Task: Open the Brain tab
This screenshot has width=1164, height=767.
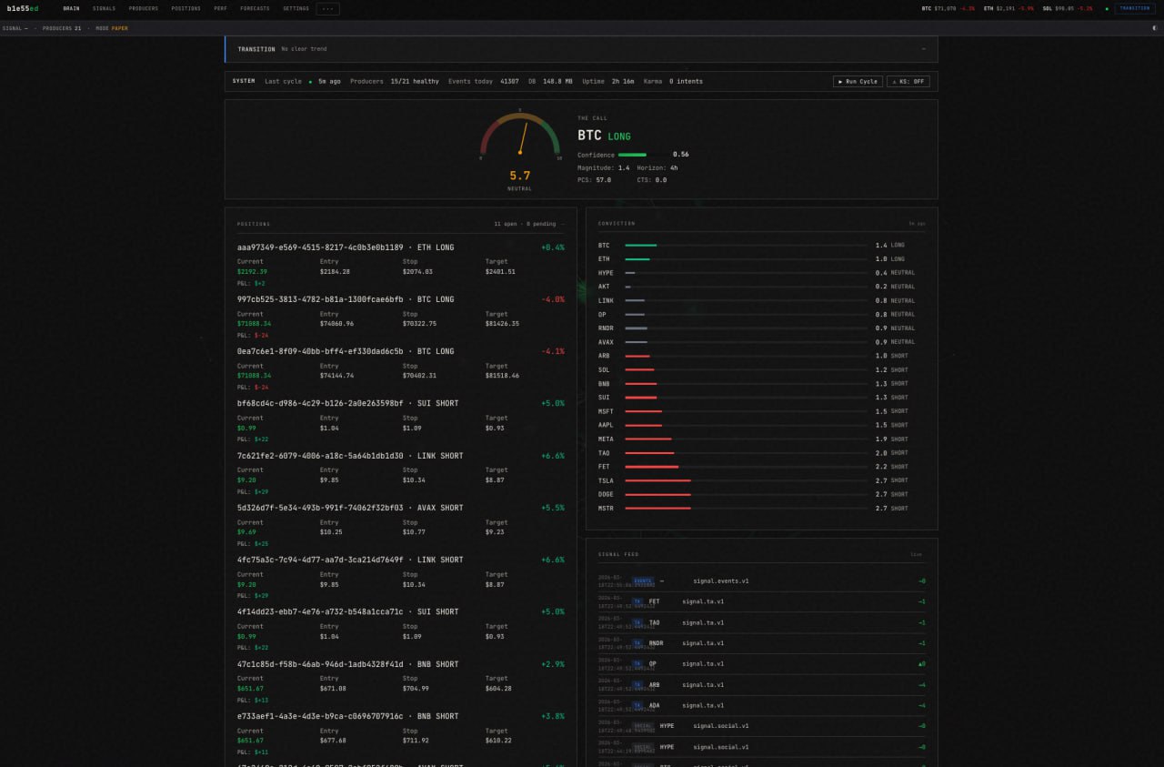Action: pos(71,8)
